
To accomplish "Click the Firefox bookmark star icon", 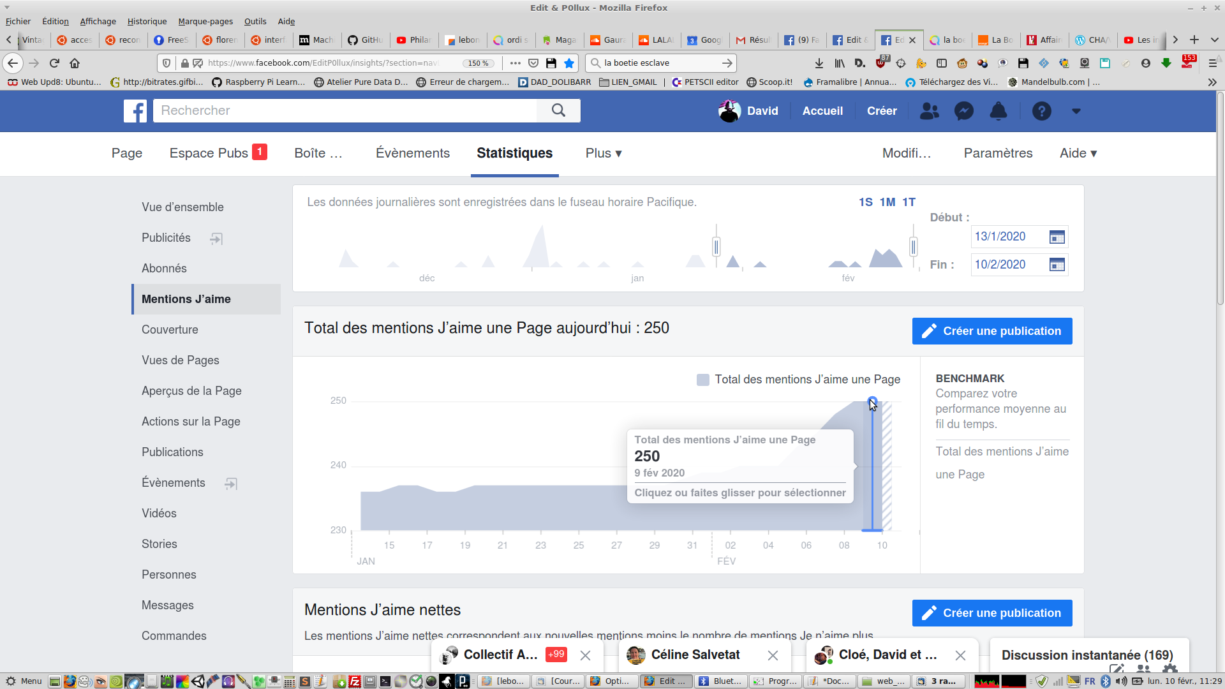I will (569, 63).
